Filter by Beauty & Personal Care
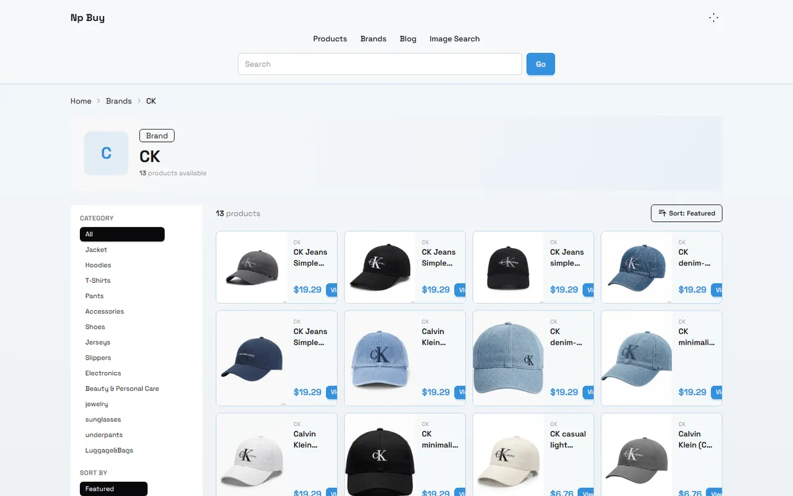 click(122, 389)
